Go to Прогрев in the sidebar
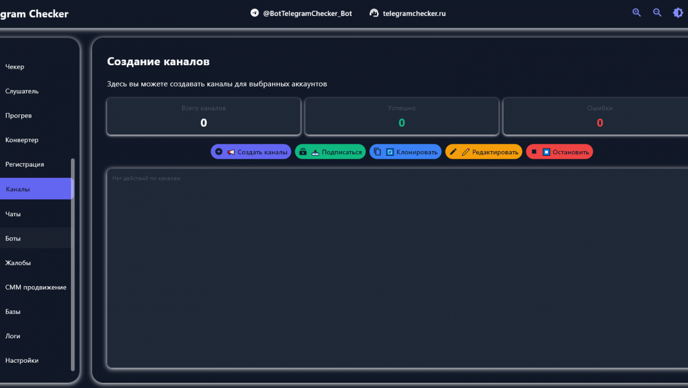The width and height of the screenshot is (688, 388). click(x=19, y=115)
